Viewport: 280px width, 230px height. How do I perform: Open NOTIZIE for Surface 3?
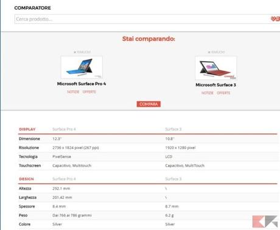point(208,93)
